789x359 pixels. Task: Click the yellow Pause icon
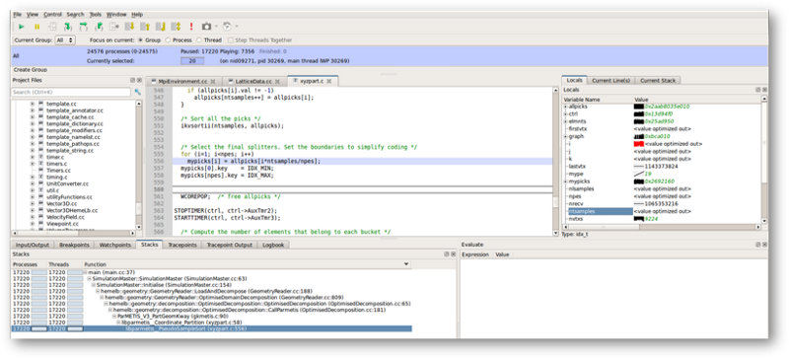coord(36,27)
